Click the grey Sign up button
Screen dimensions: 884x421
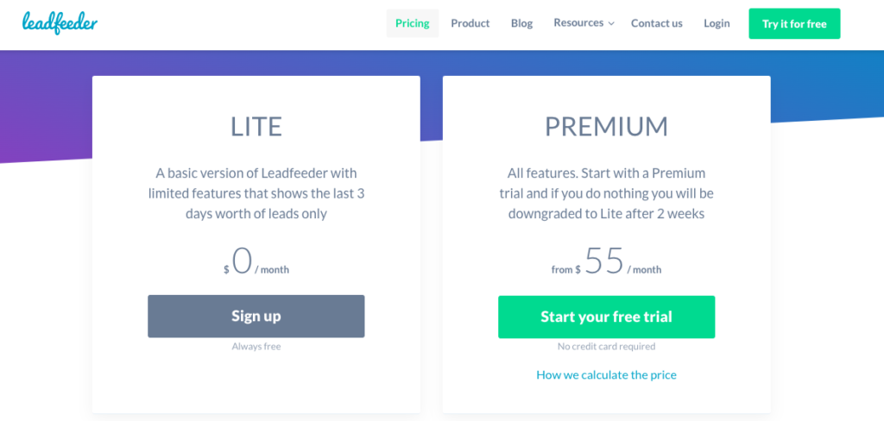click(x=256, y=316)
